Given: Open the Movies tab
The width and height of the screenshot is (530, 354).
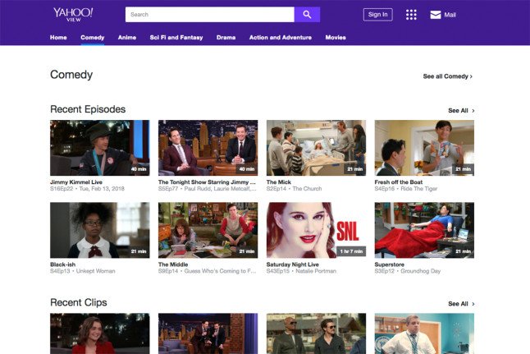Looking at the screenshot, I should (x=336, y=38).
